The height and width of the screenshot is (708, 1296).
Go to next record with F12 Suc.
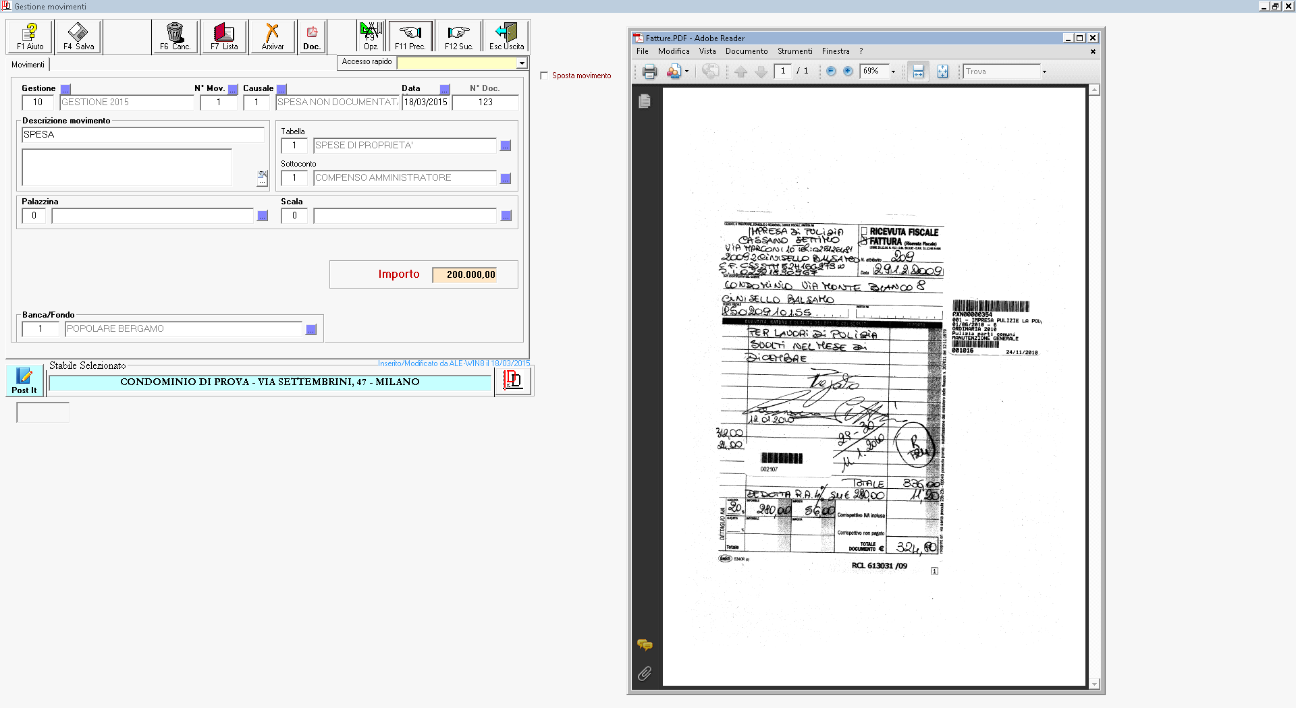(458, 36)
